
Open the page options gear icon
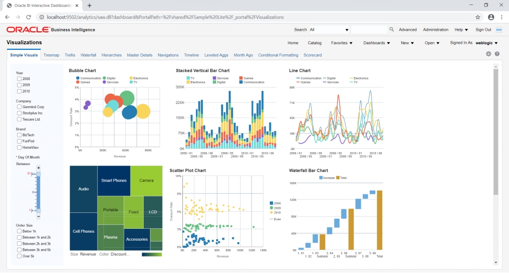(489, 54)
